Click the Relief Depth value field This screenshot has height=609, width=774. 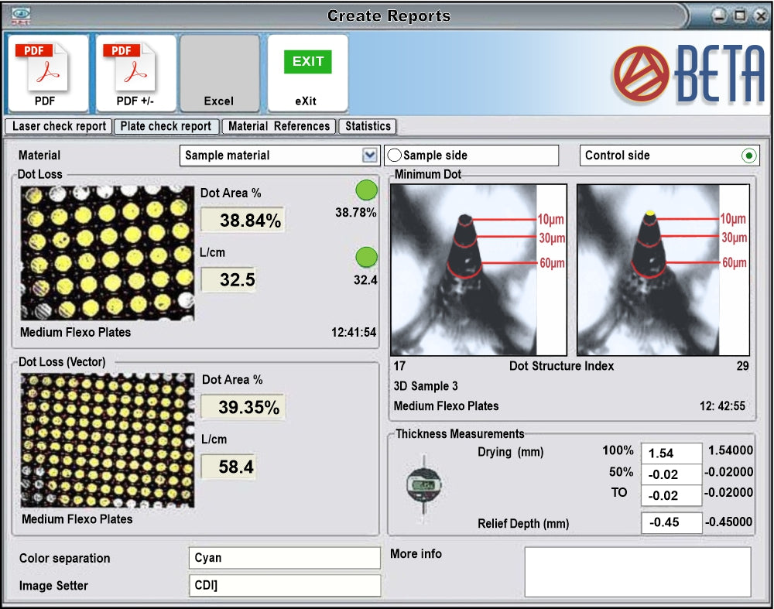point(671,522)
